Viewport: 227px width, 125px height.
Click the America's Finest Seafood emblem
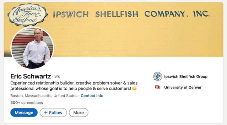pos(27,14)
